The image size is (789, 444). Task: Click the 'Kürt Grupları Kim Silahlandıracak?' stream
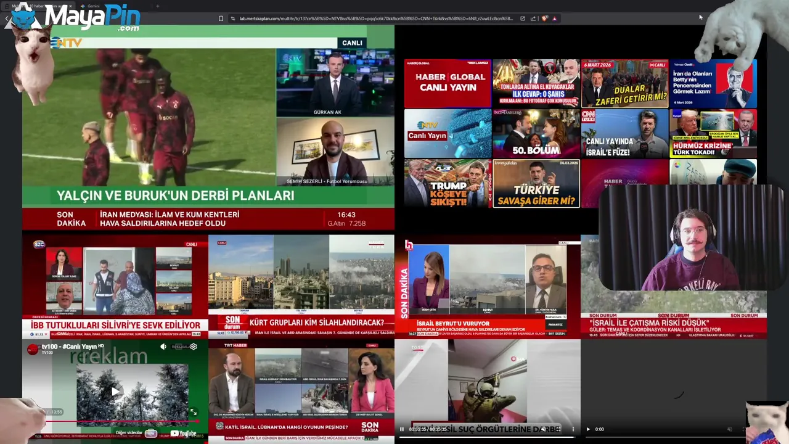[x=301, y=286]
